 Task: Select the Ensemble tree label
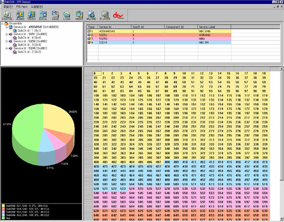tap(16, 24)
